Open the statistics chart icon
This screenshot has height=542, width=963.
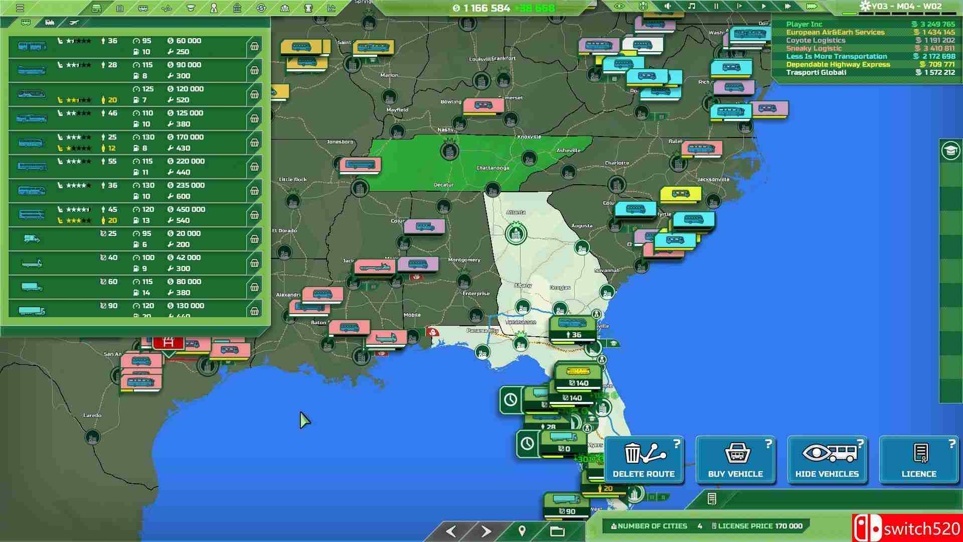click(x=332, y=8)
